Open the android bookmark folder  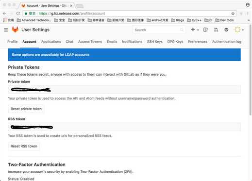click(157, 20)
